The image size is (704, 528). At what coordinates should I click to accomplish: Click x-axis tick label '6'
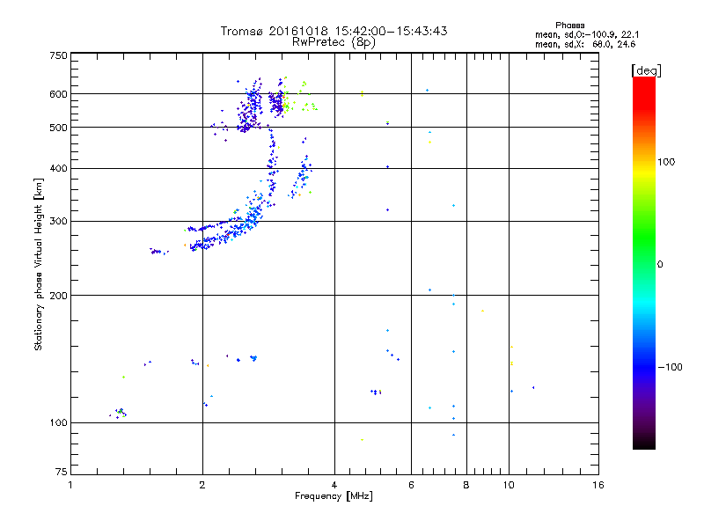411,486
